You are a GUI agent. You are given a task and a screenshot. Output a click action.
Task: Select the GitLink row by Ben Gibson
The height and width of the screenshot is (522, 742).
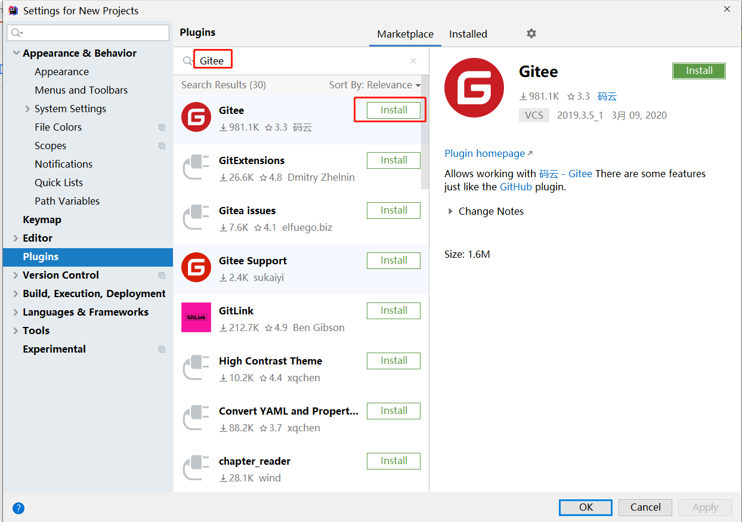(x=301, y=319)
